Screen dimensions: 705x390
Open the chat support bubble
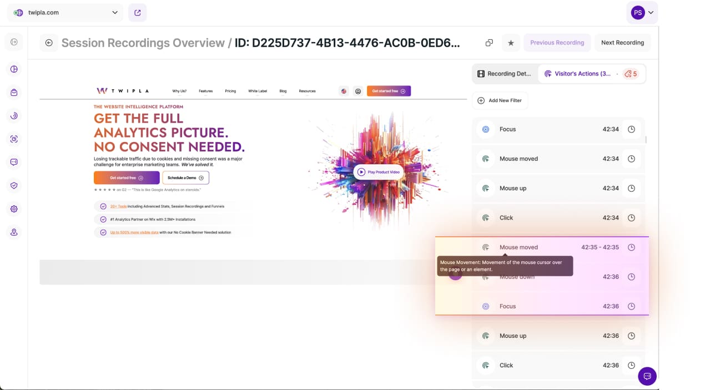click(647, 376)
